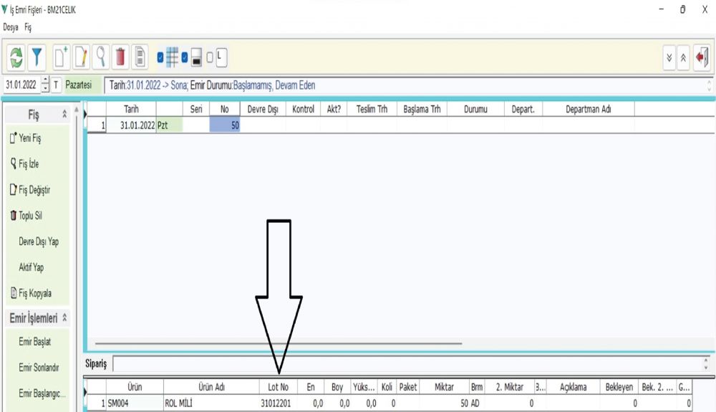
Task: Click the edit slip pencil icon
Action: (81, 56)
